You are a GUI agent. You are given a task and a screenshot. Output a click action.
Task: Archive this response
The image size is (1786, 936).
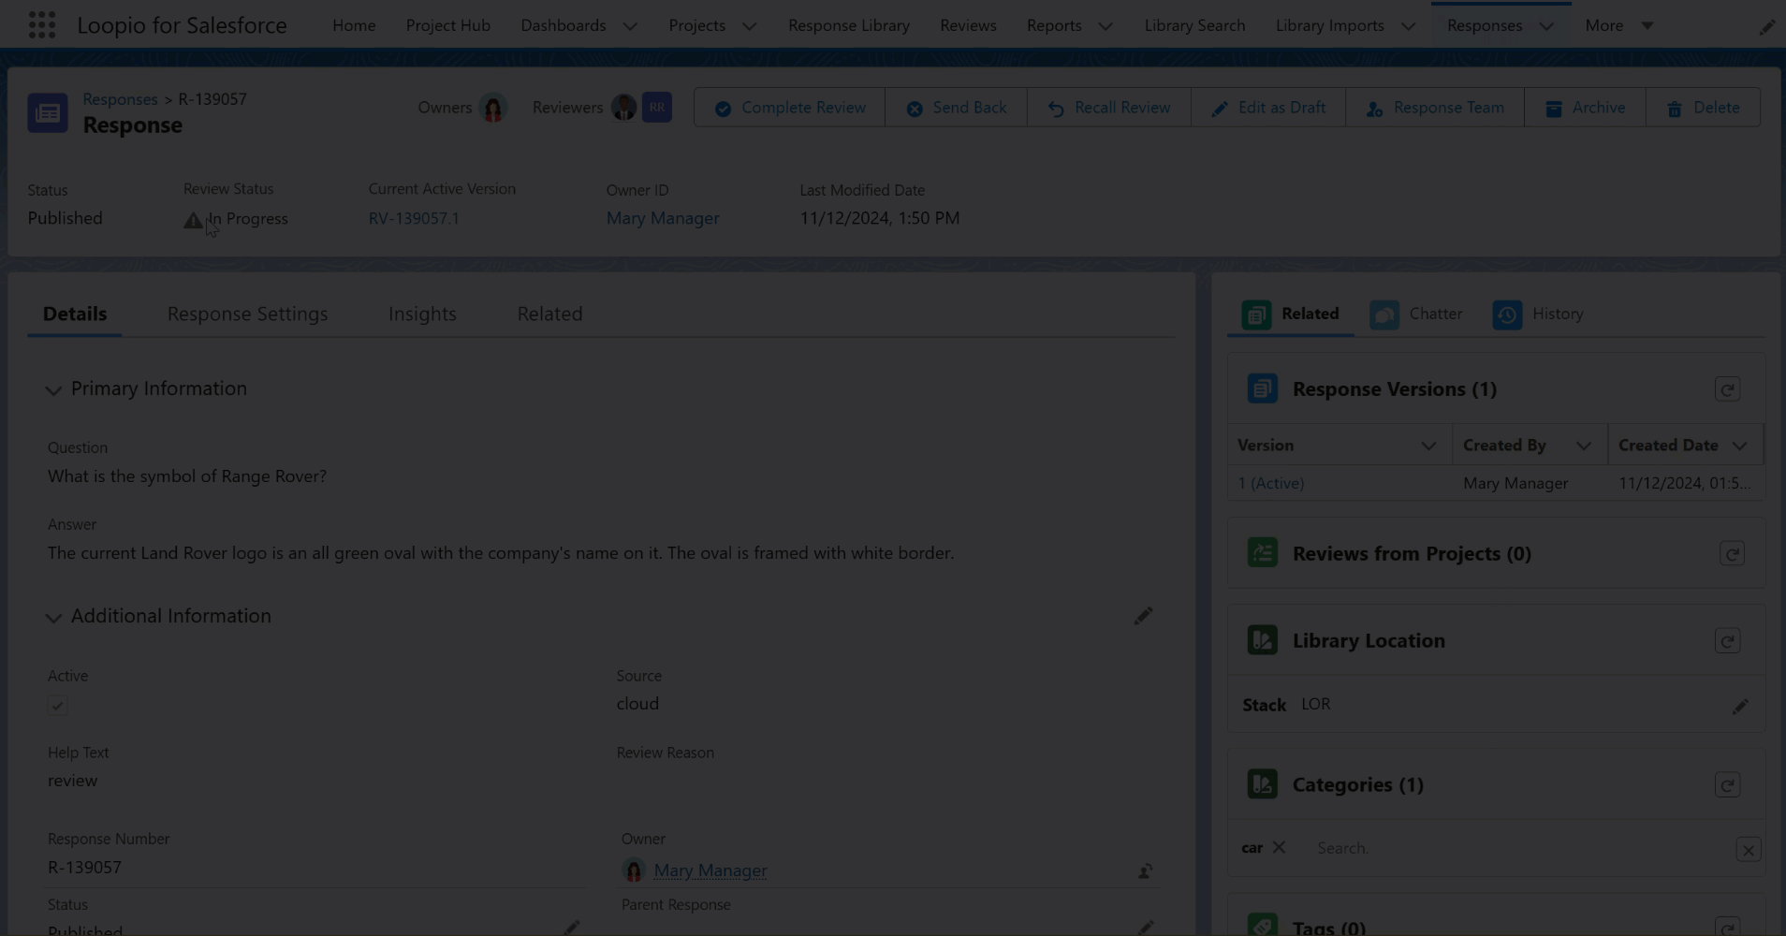coord(1585,108)
